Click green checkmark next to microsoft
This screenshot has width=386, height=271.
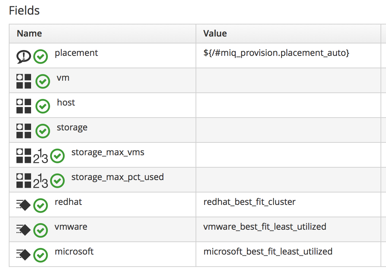(x=41, y=255)
